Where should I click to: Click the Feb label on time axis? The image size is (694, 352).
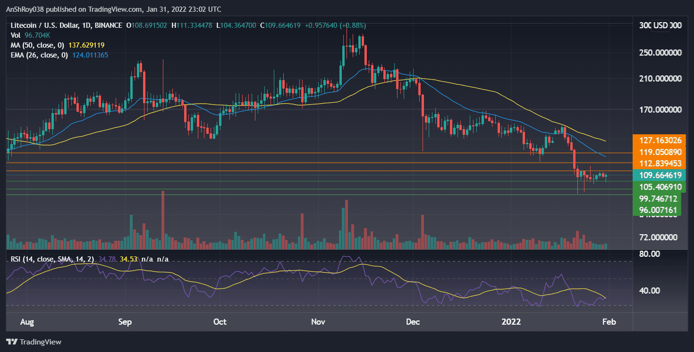pos(609,322)
